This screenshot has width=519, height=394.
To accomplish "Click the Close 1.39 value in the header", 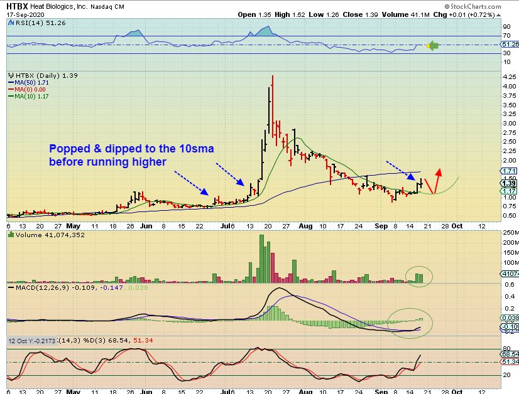I will click(360, 15).
